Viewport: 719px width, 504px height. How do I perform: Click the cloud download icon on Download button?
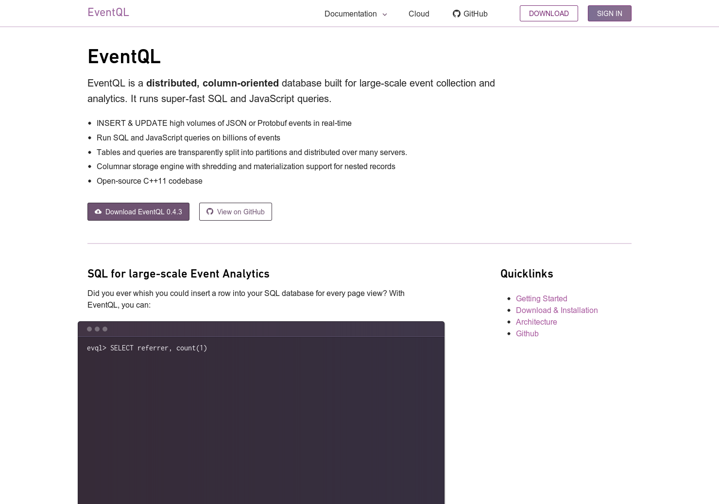pyautogui.click(x=98, y=211)
